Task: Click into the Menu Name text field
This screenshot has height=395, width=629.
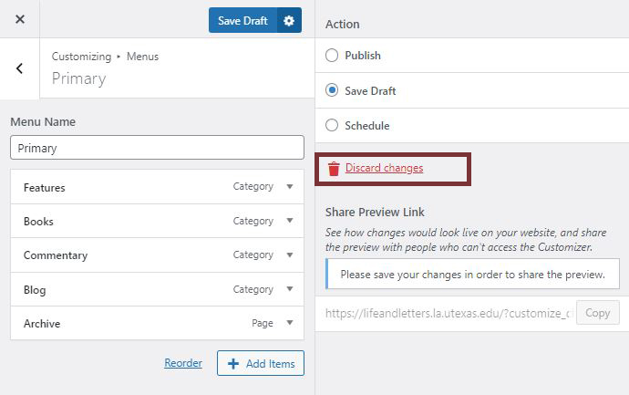Action: (157, 148)
